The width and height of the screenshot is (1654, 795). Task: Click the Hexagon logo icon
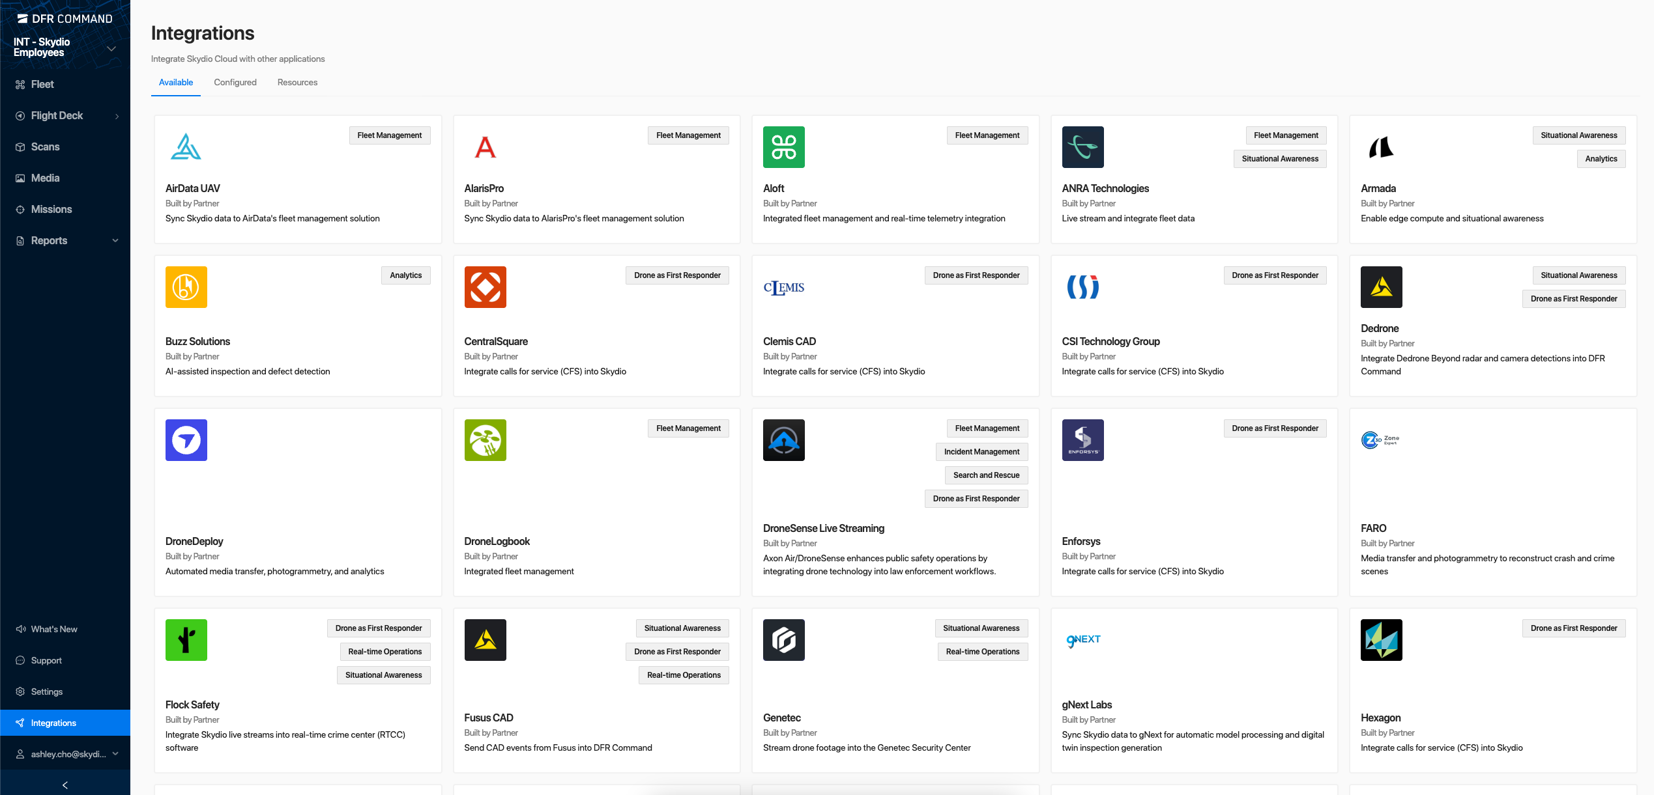click(x=1381, y=640)
